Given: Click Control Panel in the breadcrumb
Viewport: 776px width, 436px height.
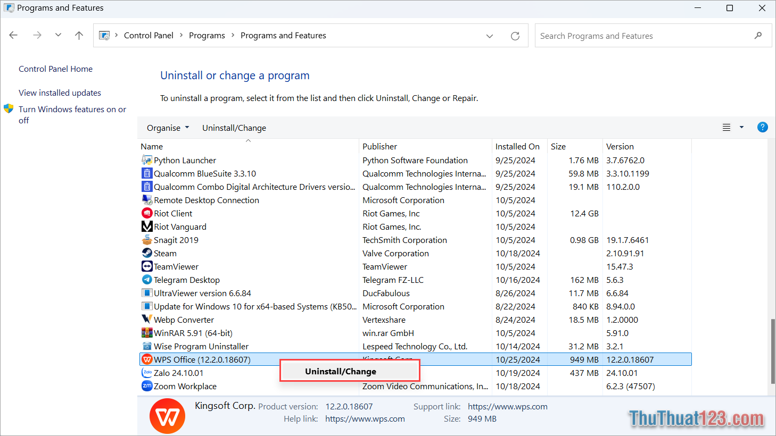Looking at the screenshot, I should 148,35.
